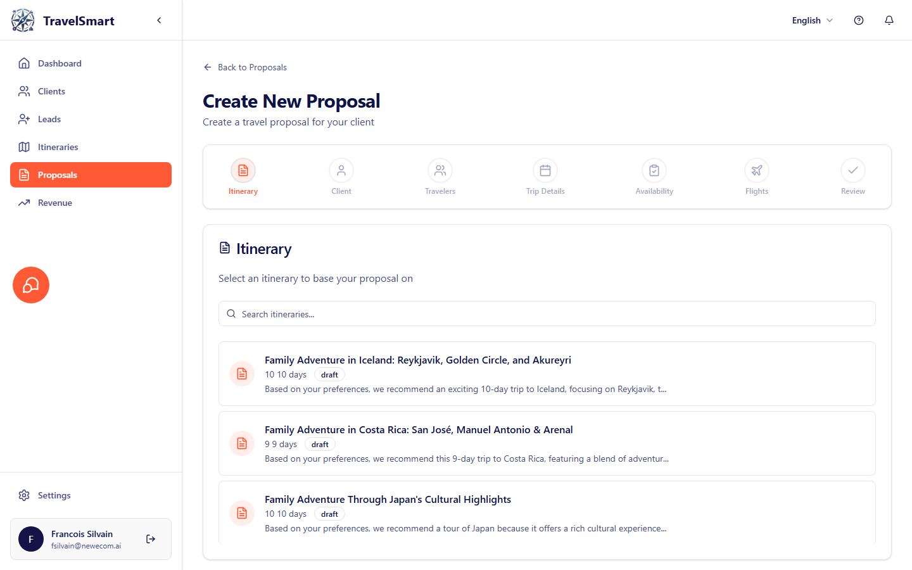Click the Review checkmark step icon

coord(852,170)
